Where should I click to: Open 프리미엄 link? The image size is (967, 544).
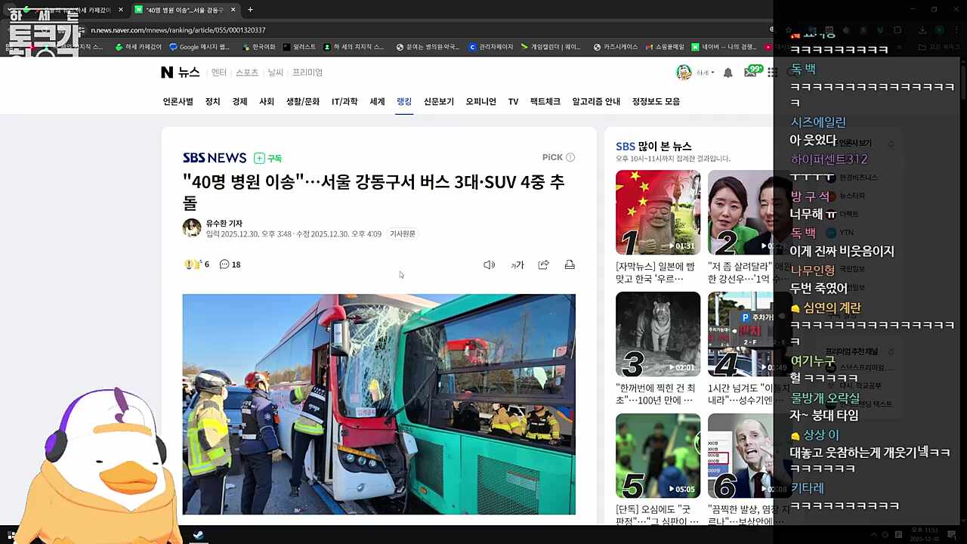[307, 73]
